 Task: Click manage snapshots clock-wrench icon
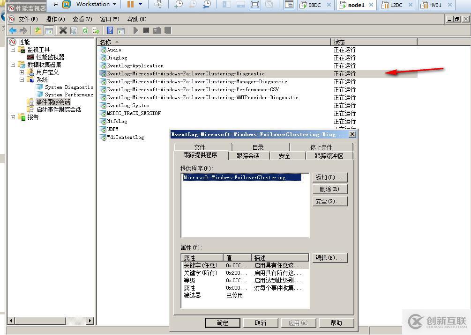(207, 4)
